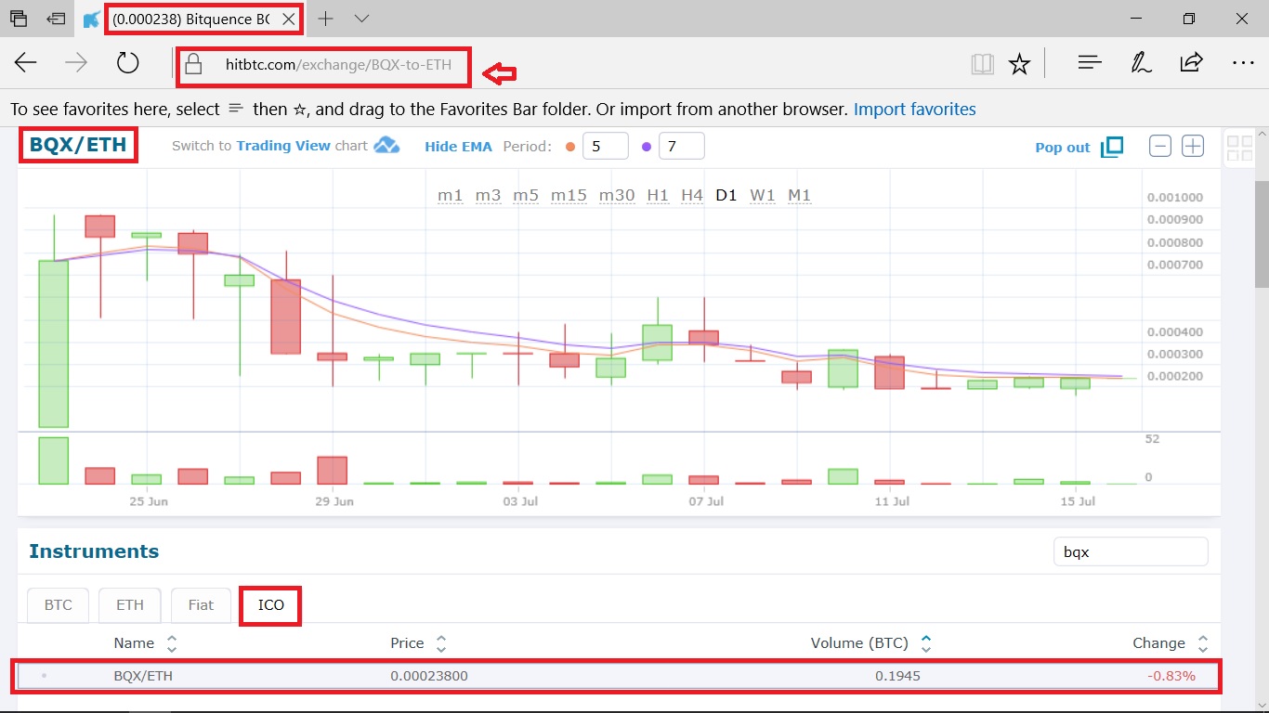
Task: Click the sort arrows beside Volume (BTC)
Action: (x=926, y=643)
